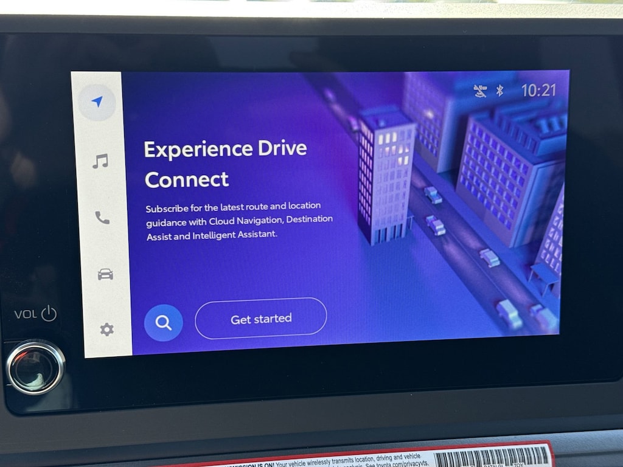Open the Vehicle car icon menu
Viewport: 623px width, 467px height.
(x=105, y=274)
